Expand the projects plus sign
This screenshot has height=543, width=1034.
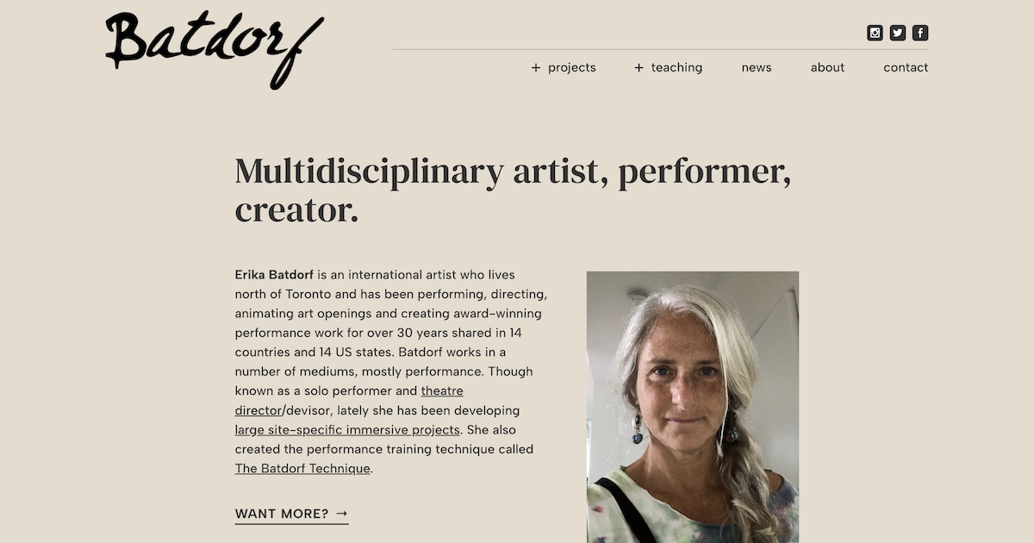coord(534,66)
